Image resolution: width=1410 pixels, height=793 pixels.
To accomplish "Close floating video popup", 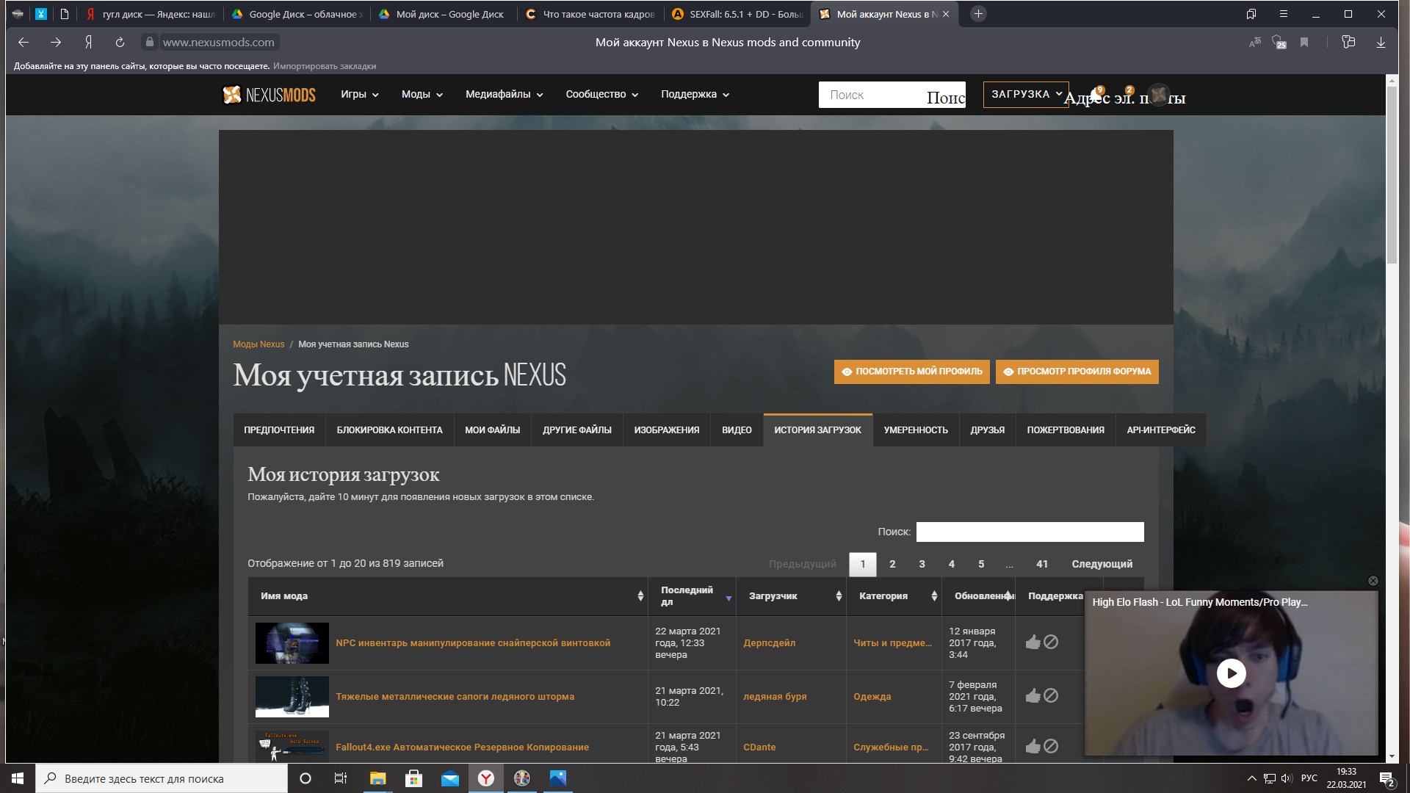I will 1373,581.
